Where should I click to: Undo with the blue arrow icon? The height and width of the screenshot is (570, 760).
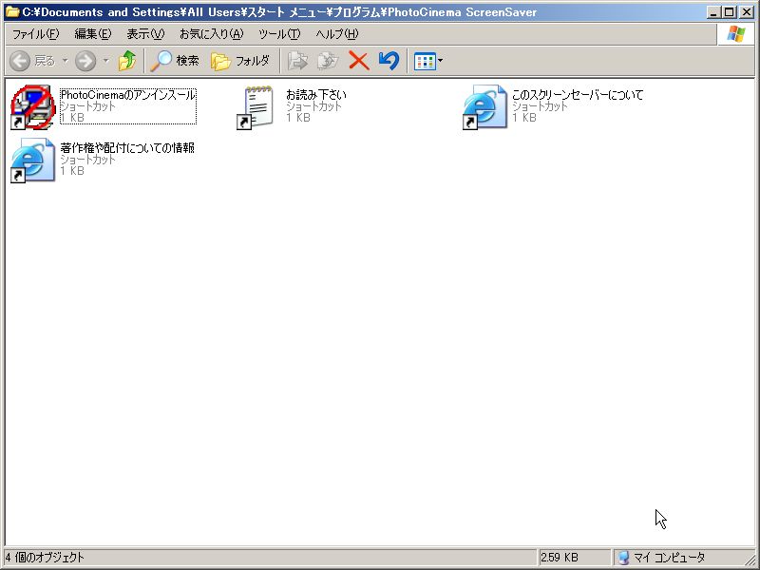point(389,61)
